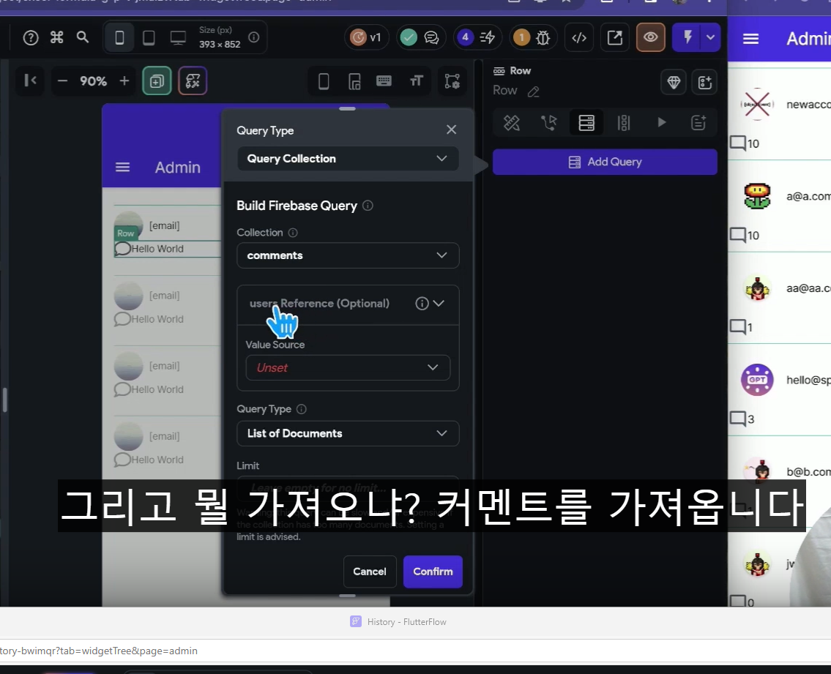Click the purple AI generate canvas icon
The height and width of the screenshot is (674, 831).
[x=193, y=81]
